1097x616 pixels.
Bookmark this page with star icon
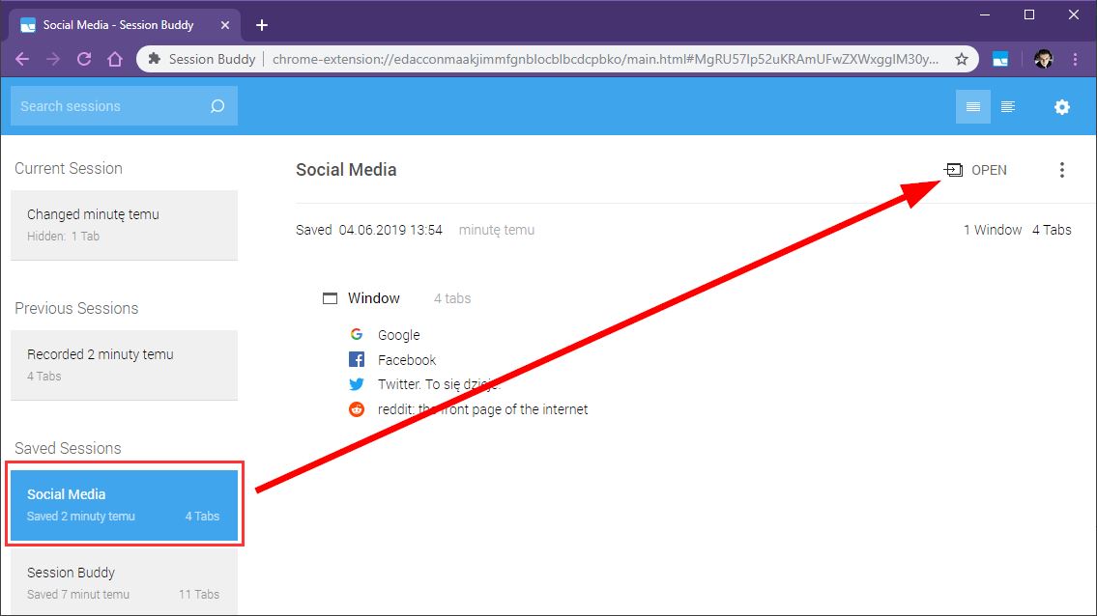(x=962, y=60)
